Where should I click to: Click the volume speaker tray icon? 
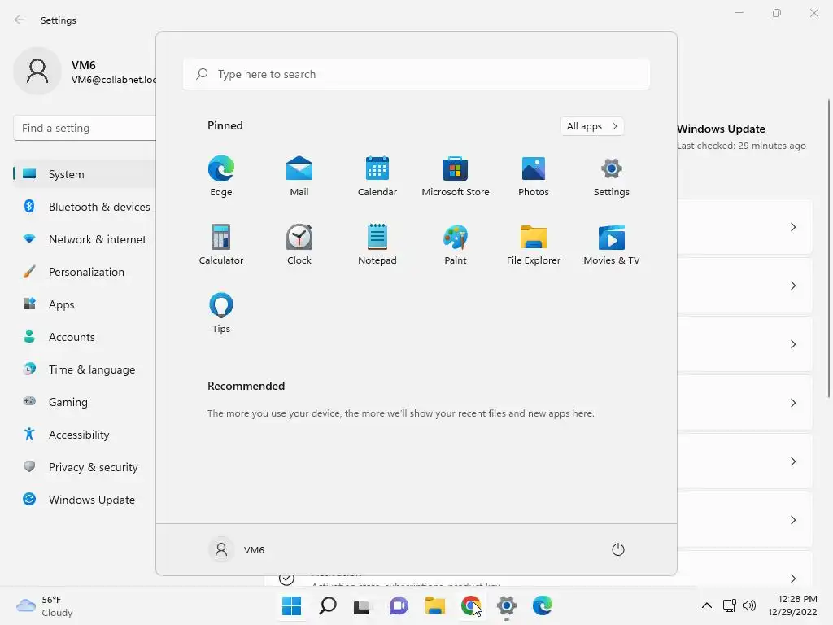[749, 605]
